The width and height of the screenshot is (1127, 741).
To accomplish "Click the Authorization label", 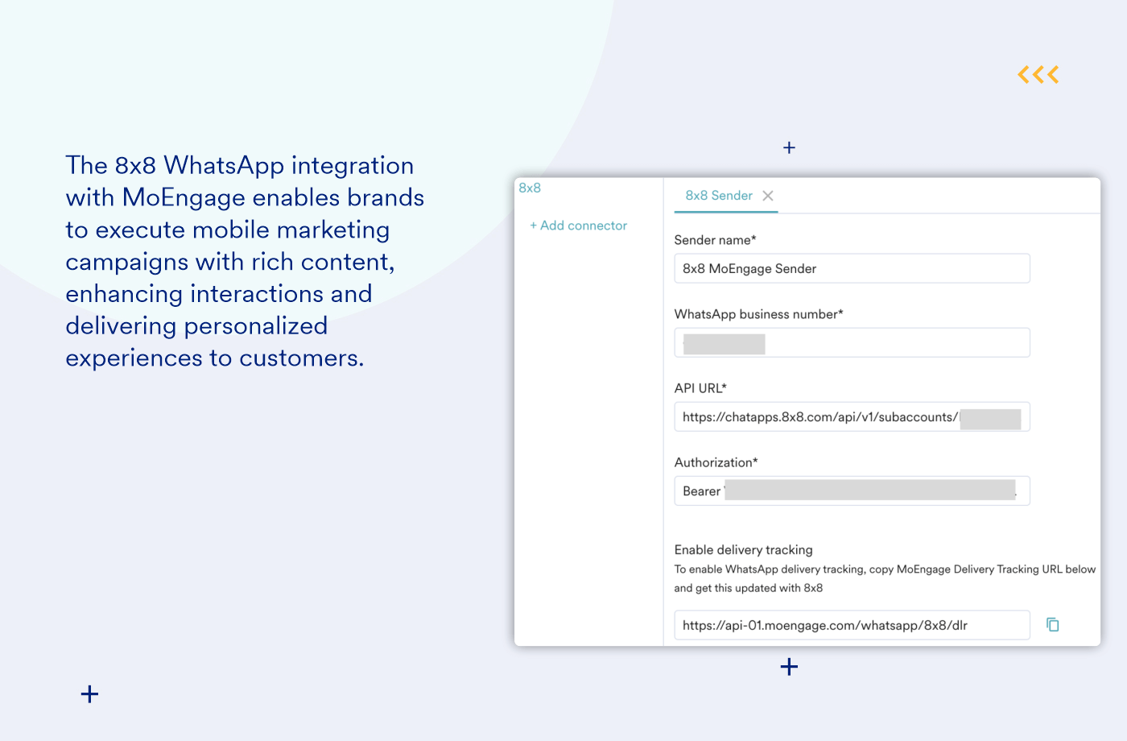I will tap(716, 462).
